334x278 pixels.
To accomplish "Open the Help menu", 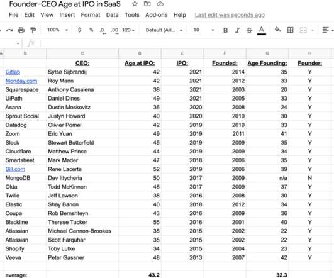I will [179, 15].
